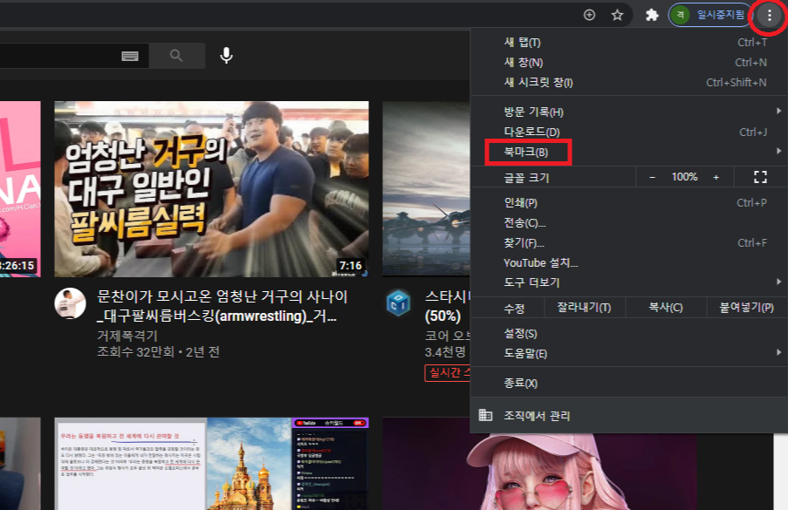Open 새 시크릿 창(I) entry
788x510 pixels.
click(x=629, y=82)
